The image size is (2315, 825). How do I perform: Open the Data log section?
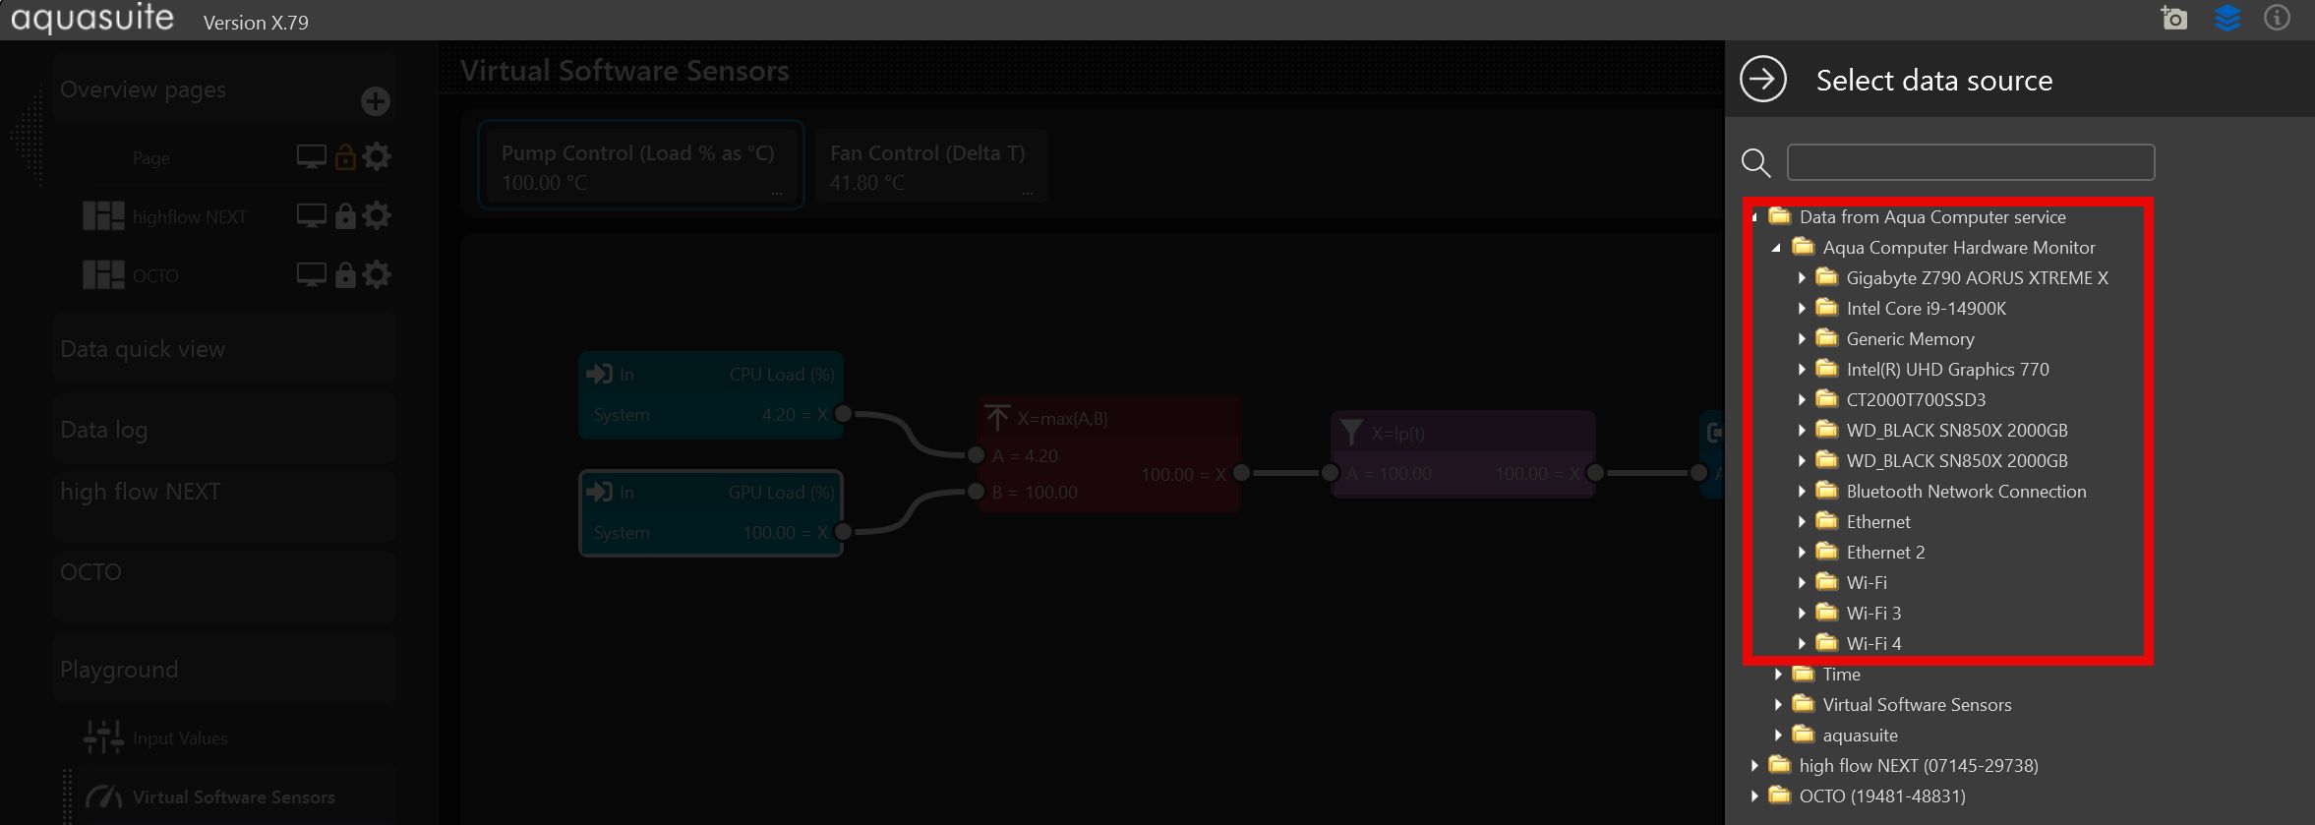click(224, 429)
